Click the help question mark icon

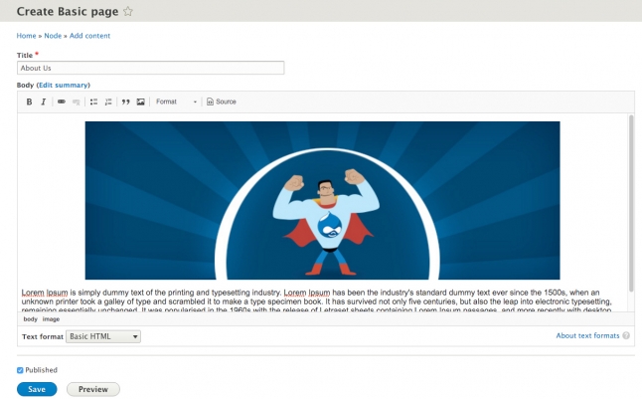coord(626,335)
